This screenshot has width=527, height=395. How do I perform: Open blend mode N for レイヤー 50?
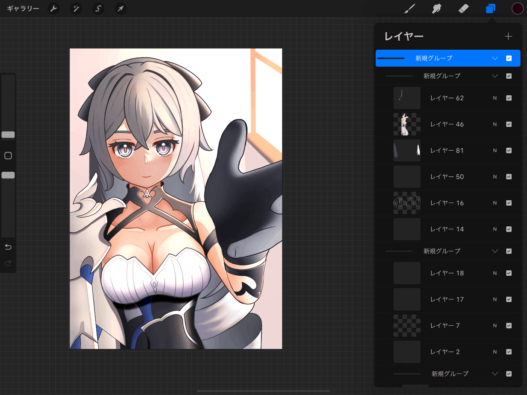[495, 177]
